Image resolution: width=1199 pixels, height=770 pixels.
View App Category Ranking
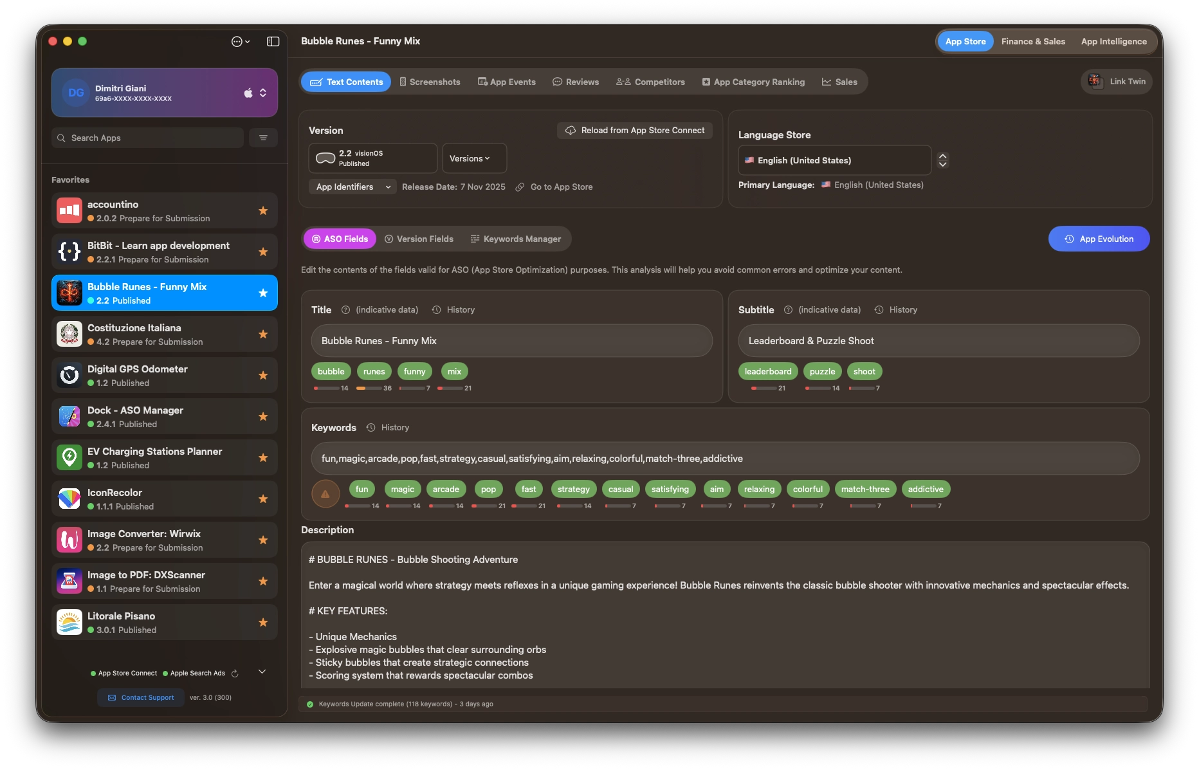(x=753, y=82)
